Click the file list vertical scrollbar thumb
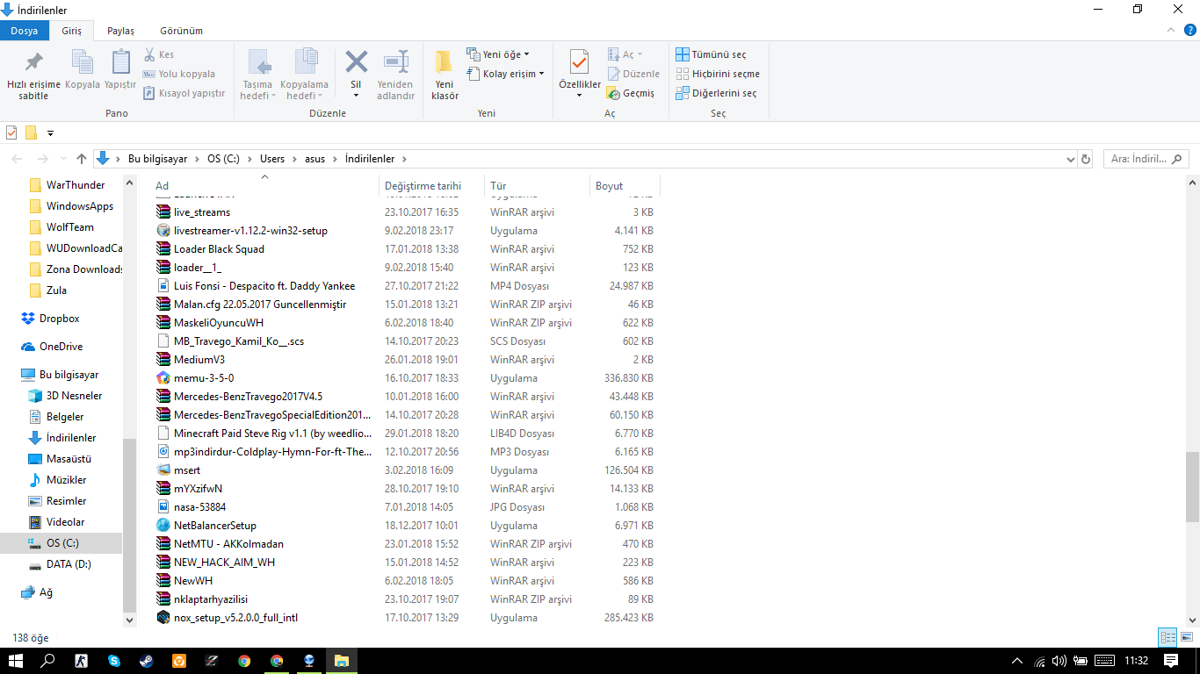 [x=1192, y=487]
